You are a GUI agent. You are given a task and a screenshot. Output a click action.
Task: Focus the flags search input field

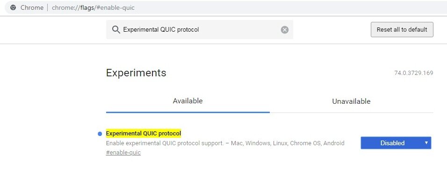200,29
